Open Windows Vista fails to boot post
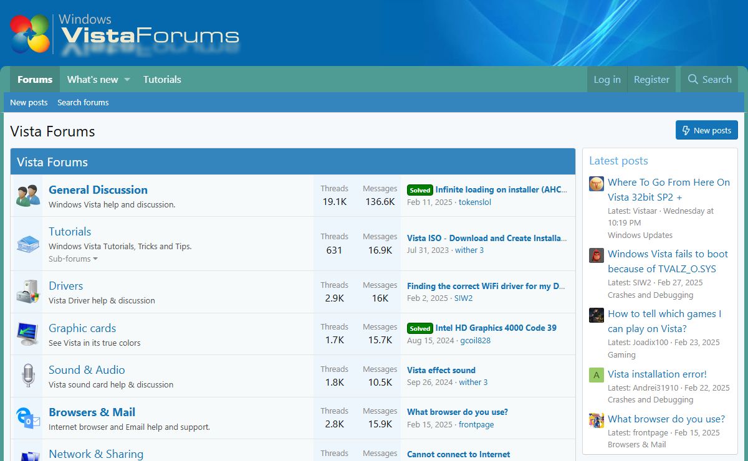This screenshot has height=461, width=748. pyautogui.click(x=668, y=262)
